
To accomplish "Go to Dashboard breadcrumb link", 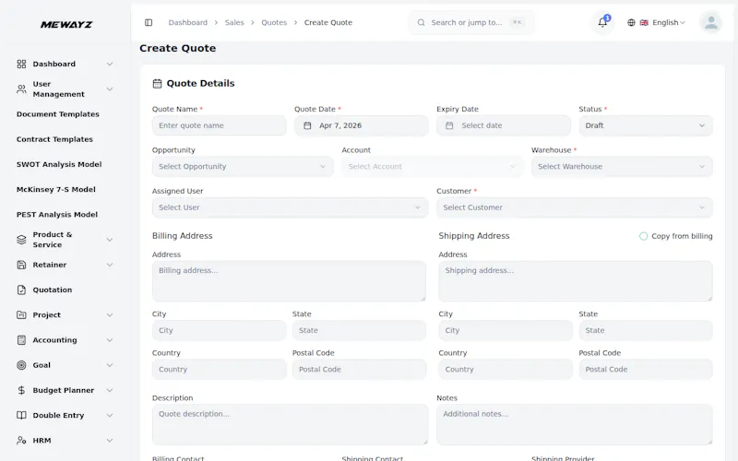I will [188, 22].
